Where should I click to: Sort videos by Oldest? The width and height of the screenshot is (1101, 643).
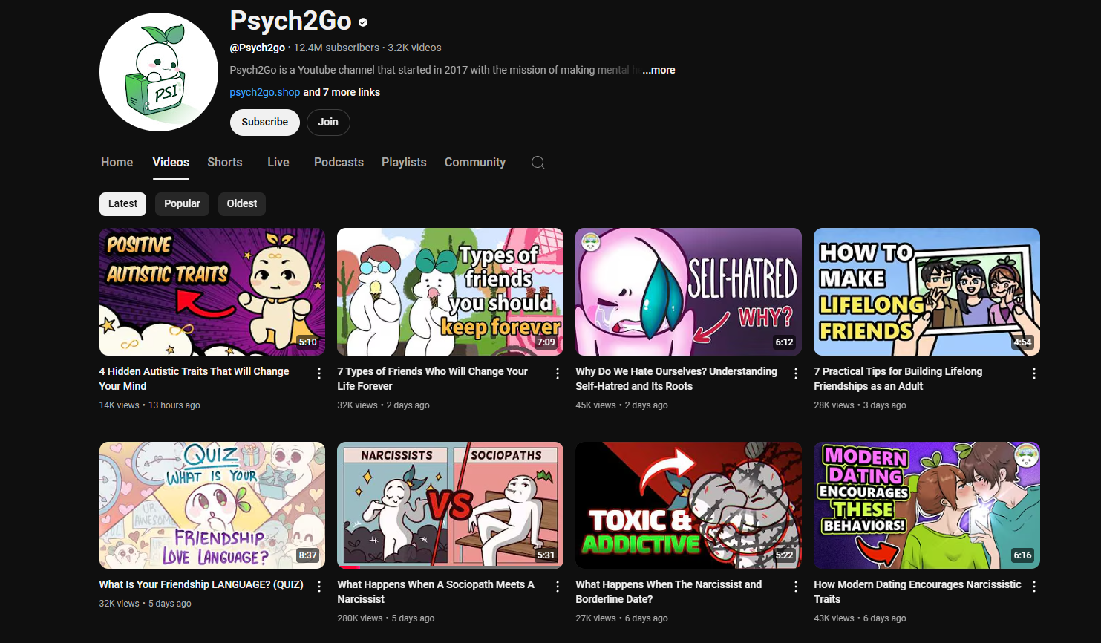pos(242,203)
